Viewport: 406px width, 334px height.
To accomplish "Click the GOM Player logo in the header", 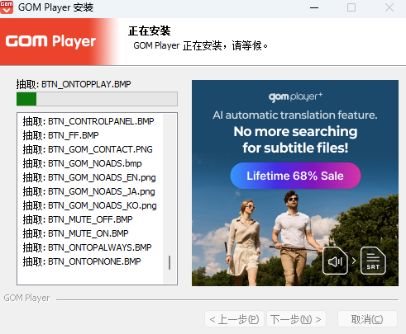I will point(50,41).
